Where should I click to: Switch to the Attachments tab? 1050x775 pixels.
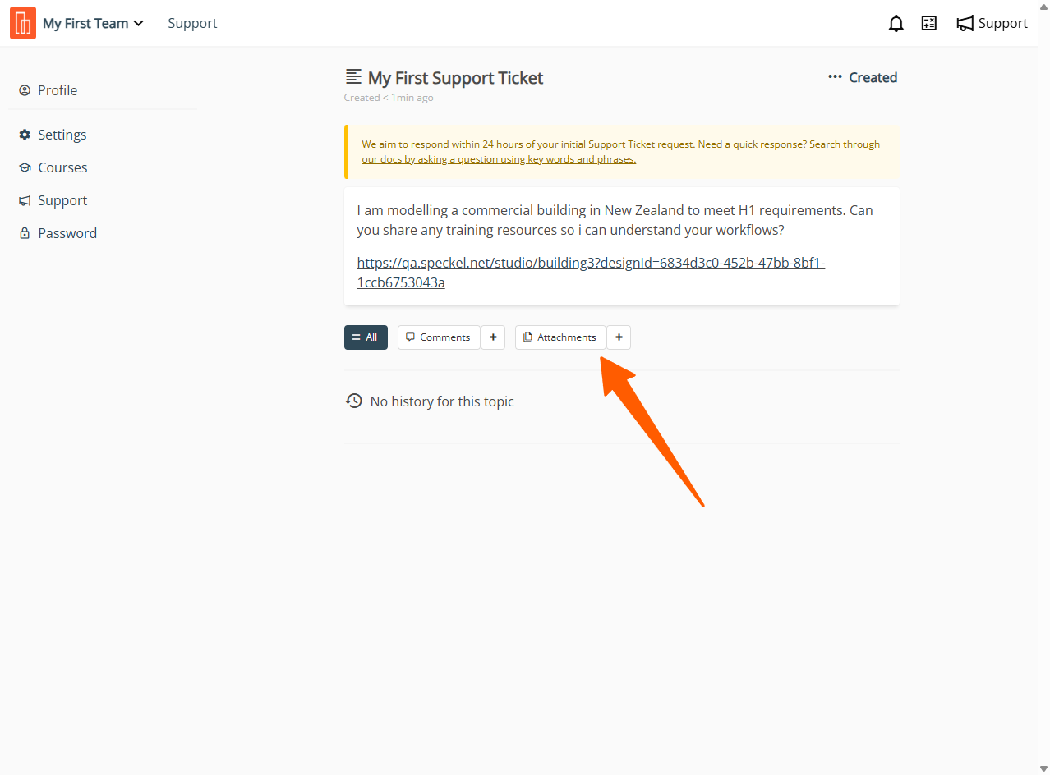pos(560,337)
